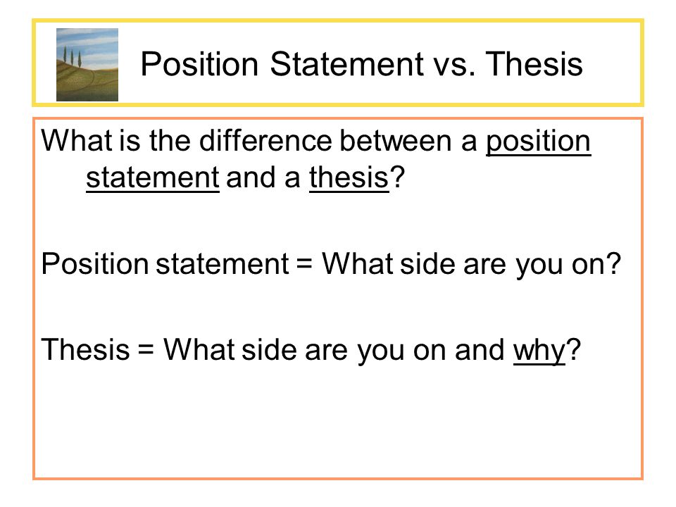Click the empty area below the Thesis line
676x507 pixels.
point(338,423)
